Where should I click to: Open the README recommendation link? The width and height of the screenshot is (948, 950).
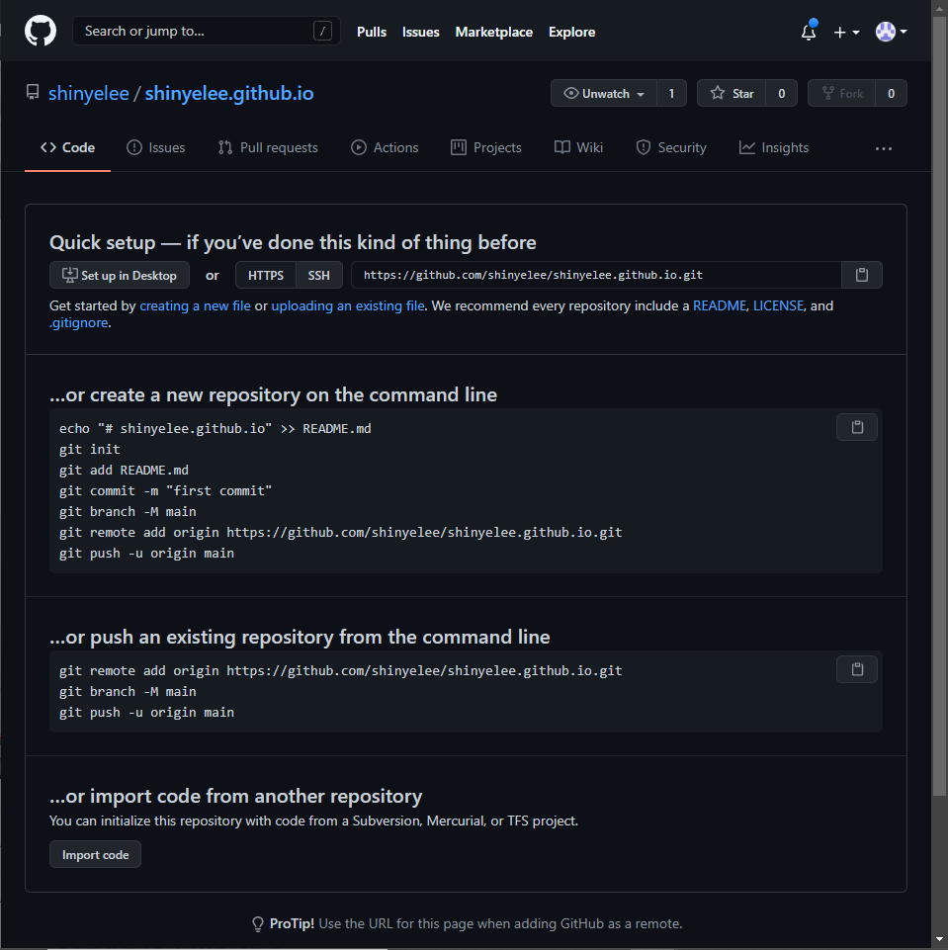coord(720,306)
